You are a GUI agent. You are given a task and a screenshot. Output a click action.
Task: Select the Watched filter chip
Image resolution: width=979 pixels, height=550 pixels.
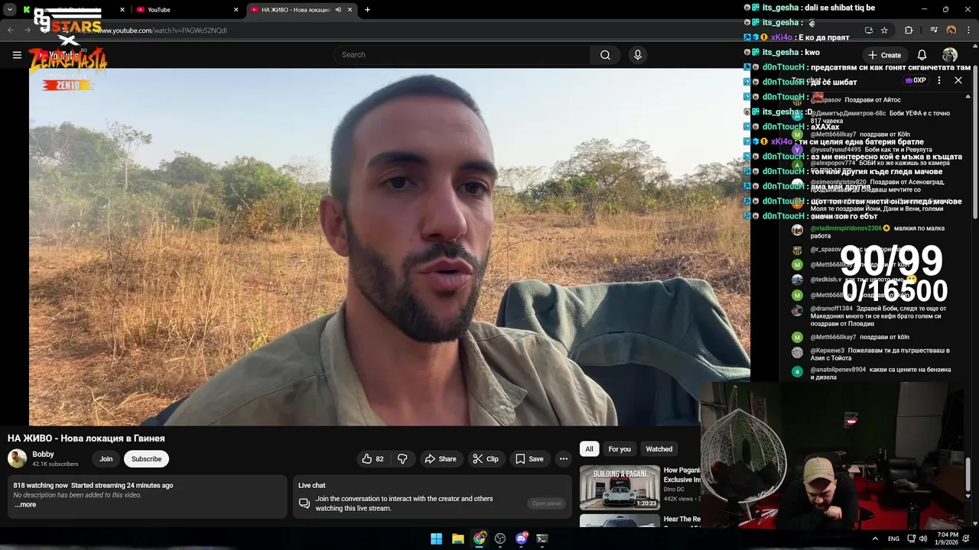pos(659,449)
